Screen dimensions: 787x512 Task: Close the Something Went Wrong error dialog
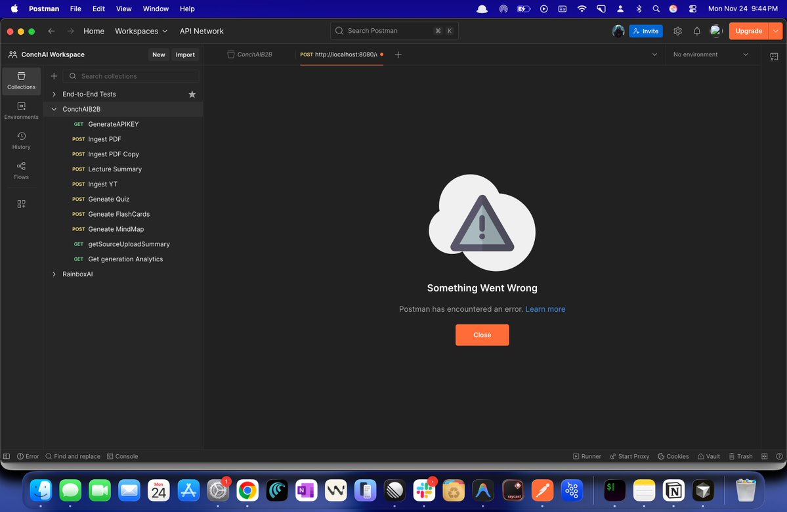[482, 335]
